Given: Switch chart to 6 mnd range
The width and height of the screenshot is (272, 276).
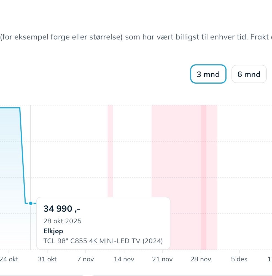Looking at the screenshot, I should point(249,74).
